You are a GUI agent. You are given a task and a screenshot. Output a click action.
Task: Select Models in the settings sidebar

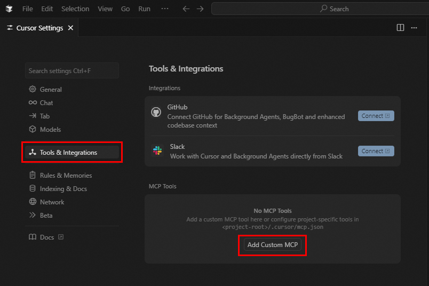[x=50, y=130]
